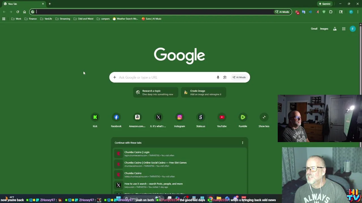Open the Chrome apps grid in bookmarks bar
Screen dimensions: 362x203
point(4,19)
